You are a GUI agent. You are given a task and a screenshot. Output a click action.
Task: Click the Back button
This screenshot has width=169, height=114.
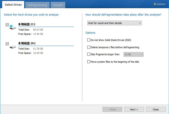(x=112, y=109)
